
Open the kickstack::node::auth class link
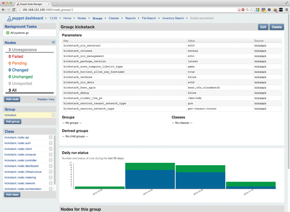17,143
